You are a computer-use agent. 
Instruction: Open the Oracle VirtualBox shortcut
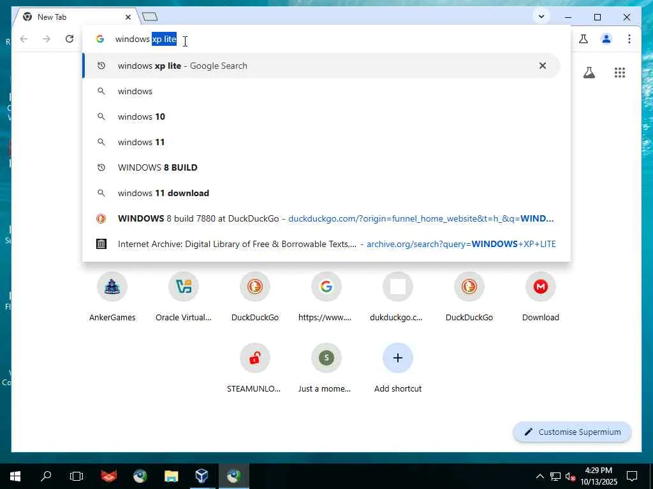[x=184, y=297]
